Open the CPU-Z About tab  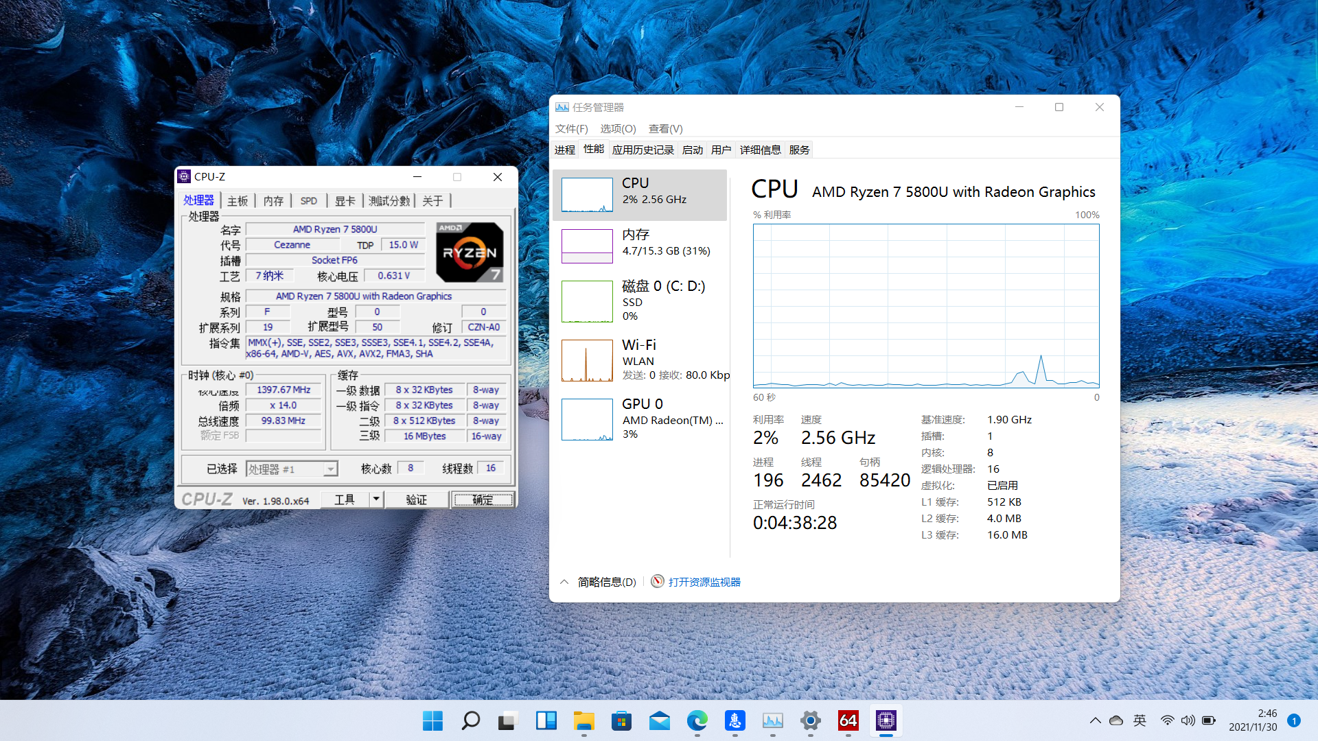coord(432,201)
